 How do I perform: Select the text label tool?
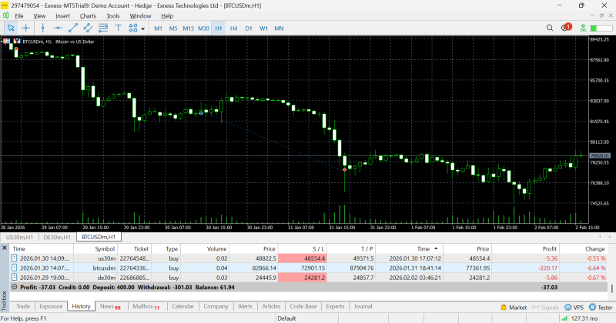point(119,28)
